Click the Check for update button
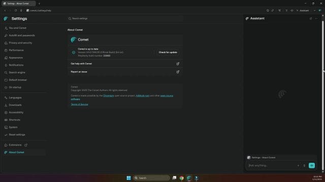Screen dimensions: 325x182 168,53
